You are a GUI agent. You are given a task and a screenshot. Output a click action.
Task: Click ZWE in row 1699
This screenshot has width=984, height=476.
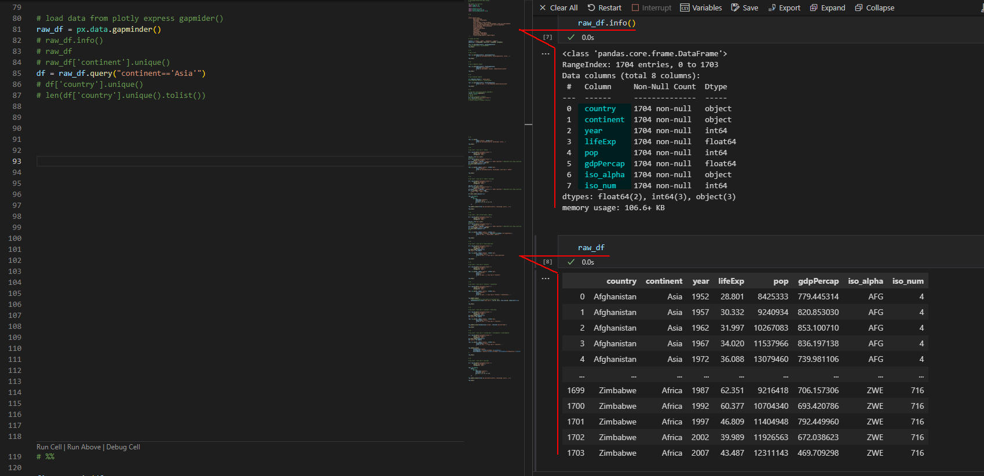875,390
